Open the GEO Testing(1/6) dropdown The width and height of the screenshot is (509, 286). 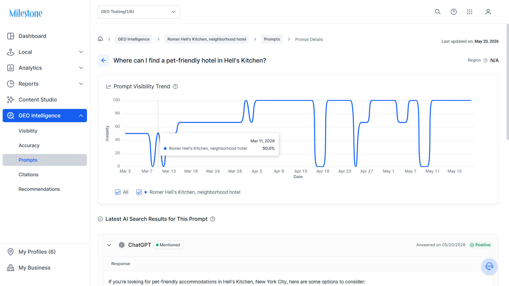(139, 12)
